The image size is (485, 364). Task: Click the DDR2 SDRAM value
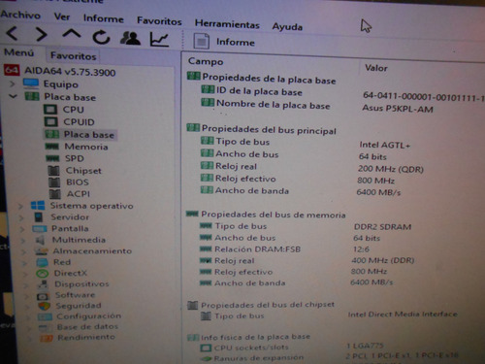coord(382,227)
